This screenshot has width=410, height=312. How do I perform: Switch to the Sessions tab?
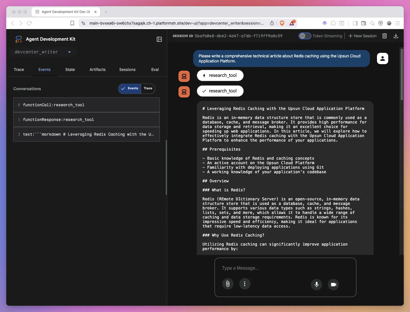coord(127,70)
